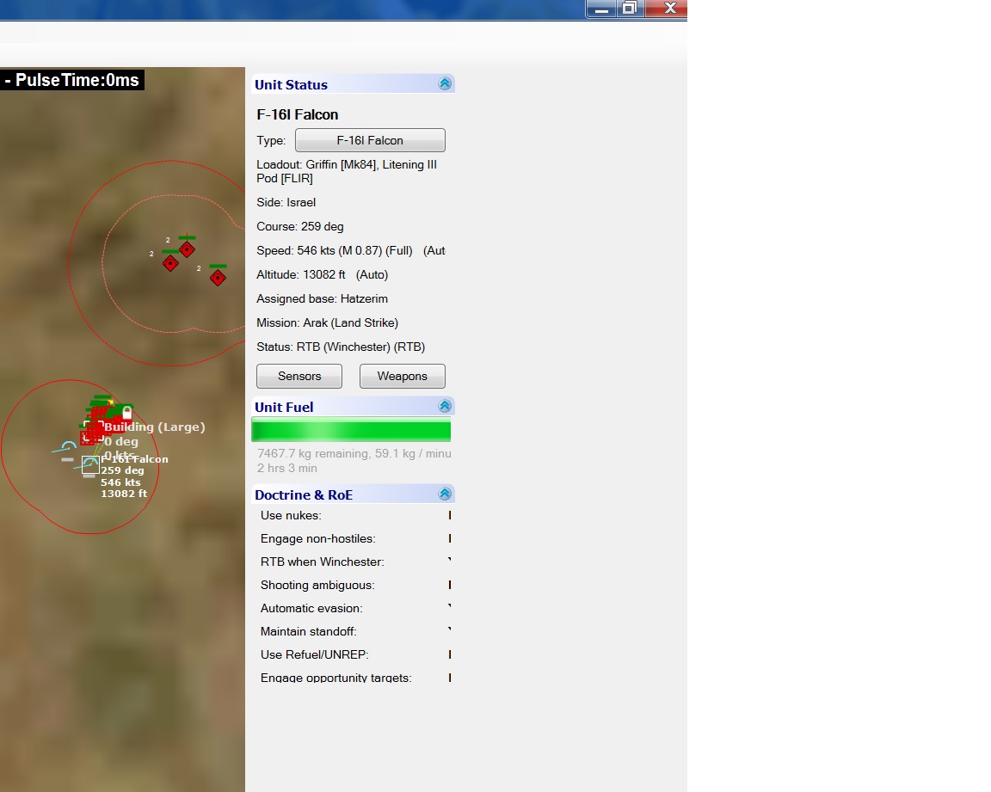Select the uppermost red diamond hostile unit
Viewport: 991px width, 792px height.
pos(187,249)
